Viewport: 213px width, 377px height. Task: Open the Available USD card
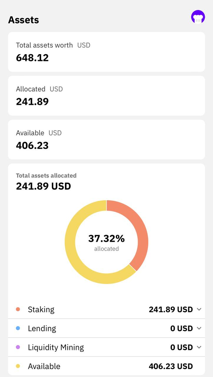(106, 140)
